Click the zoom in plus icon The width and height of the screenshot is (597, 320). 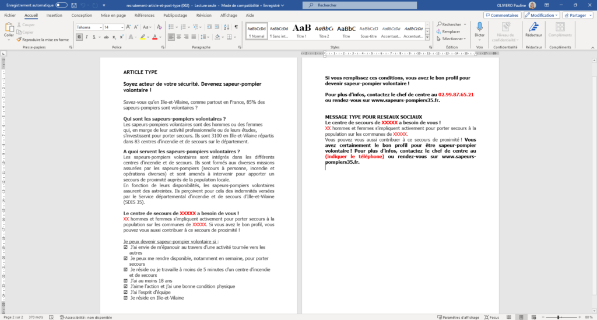pyautogui.click(x=580, y=317)
